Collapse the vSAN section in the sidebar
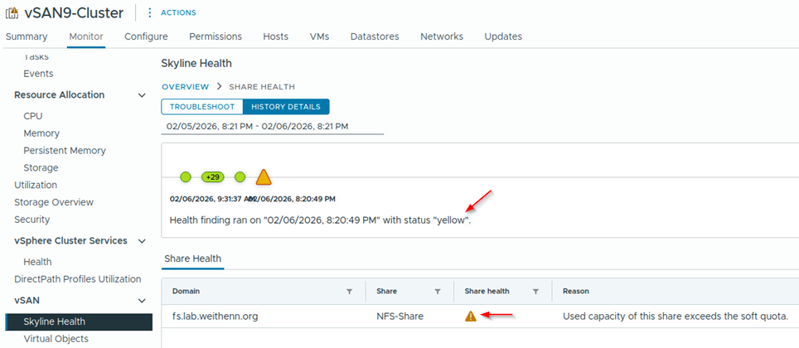The height and width of the screenshot is (348, 799). coord(142,301)
